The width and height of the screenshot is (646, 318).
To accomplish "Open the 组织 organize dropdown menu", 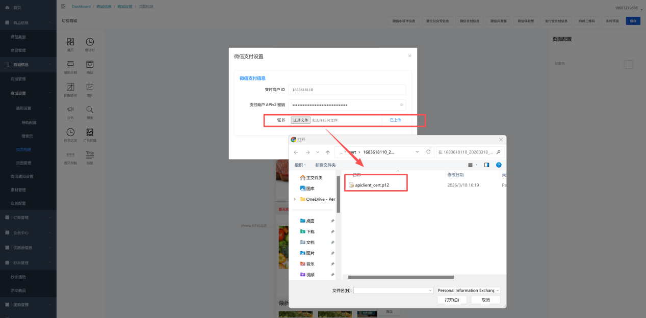I will 300,165.
